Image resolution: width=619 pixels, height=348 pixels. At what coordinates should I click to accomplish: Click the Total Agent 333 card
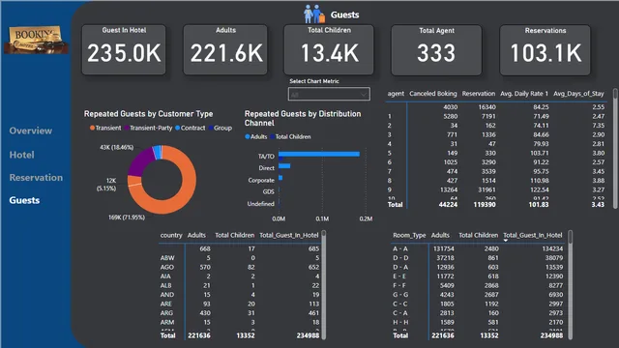point(436,49)
